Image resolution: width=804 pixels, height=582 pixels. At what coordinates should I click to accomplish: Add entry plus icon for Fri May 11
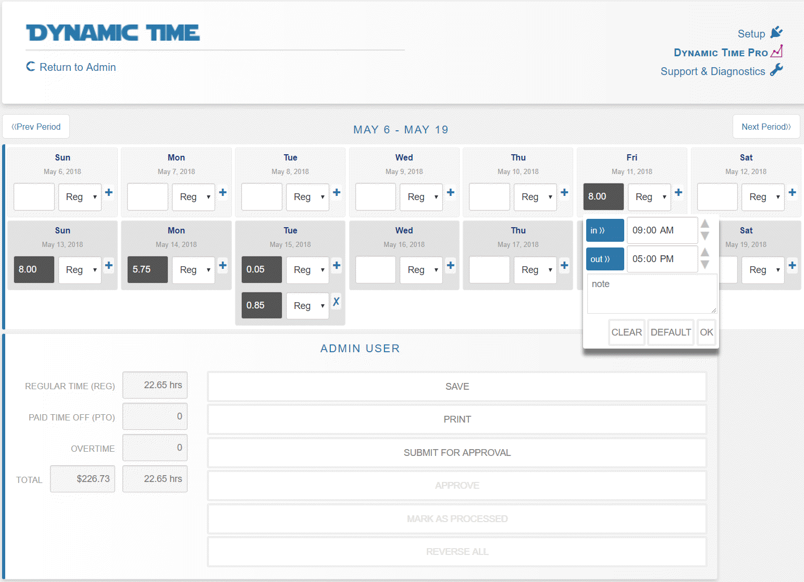pos(678,192)
